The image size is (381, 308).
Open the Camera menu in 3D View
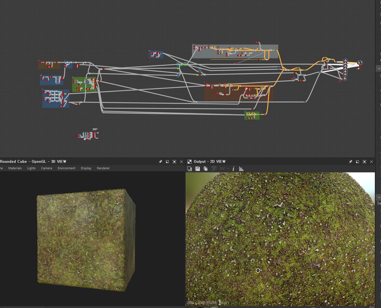pyautogui.click(x=46, y=168)
